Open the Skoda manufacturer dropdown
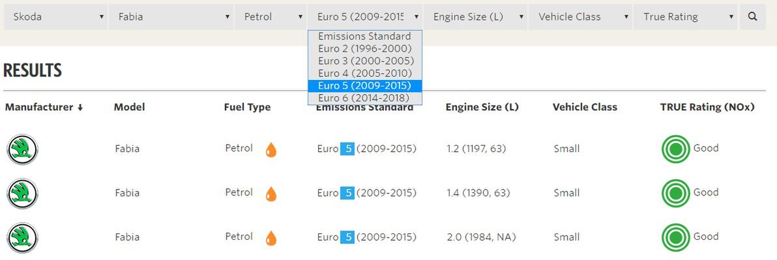Screen dimensions: 777x260 click(x=56, y=17)
